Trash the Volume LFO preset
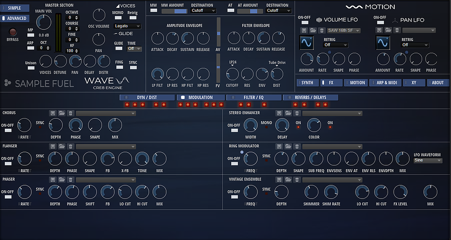This screenshot has width=451, height=240. coord(322,30)
